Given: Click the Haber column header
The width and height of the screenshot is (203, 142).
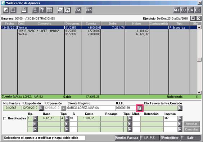Looking at the screenshot, I should 137,23.
